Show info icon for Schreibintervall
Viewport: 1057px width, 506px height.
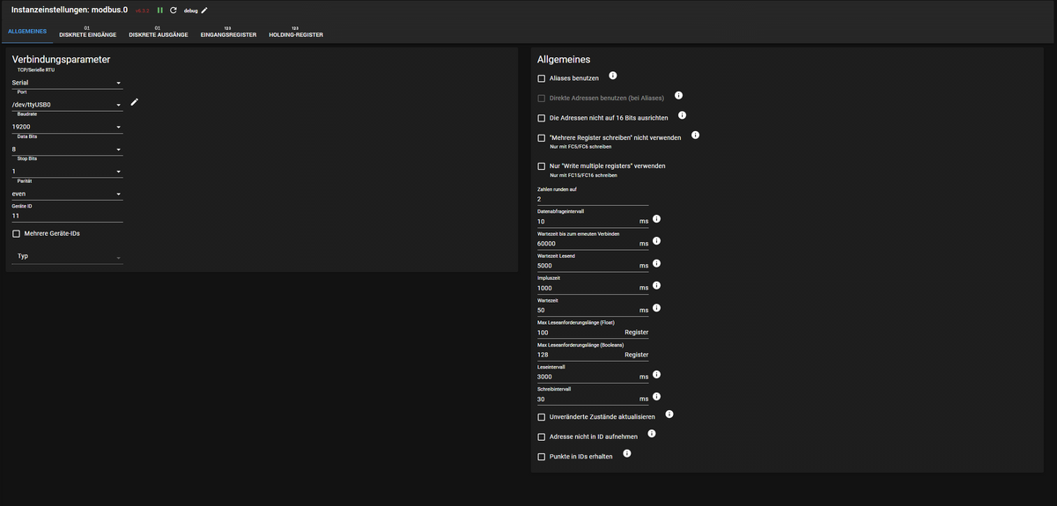click(656, 397)
